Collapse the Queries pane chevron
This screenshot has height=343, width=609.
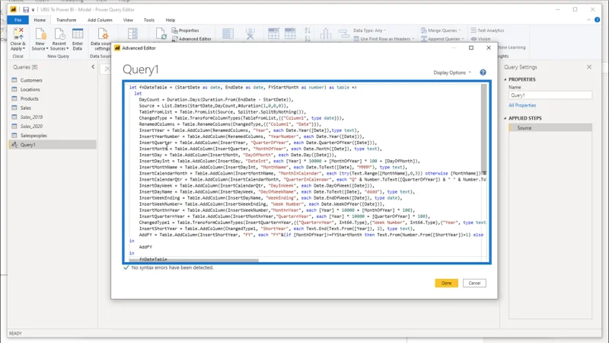point(93,67)
